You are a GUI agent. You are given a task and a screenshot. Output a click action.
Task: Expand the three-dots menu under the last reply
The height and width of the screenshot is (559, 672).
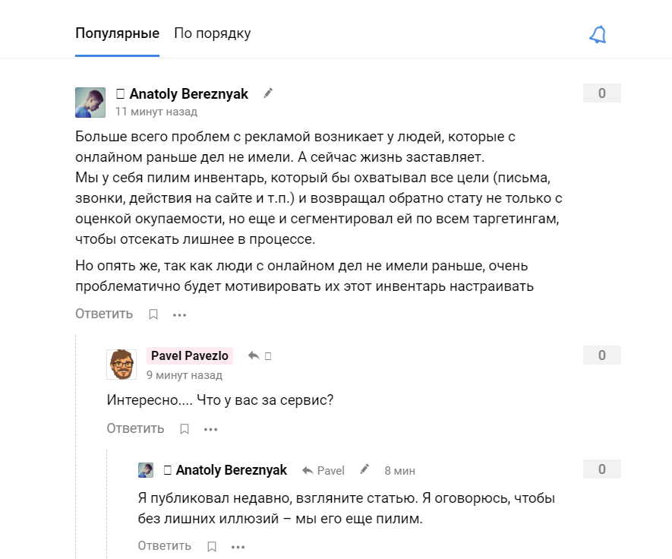click(238, 546)
